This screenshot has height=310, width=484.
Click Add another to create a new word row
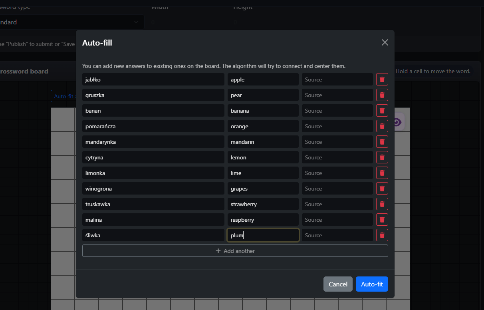pos(235,250)
